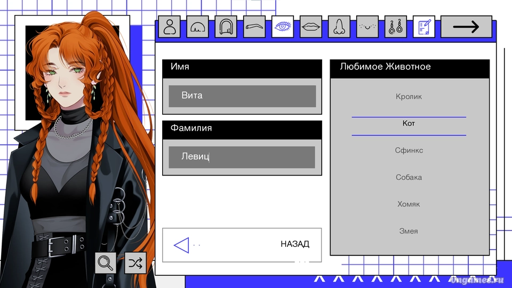
Task: Click the next arrow button
Action: coord(466,27)
